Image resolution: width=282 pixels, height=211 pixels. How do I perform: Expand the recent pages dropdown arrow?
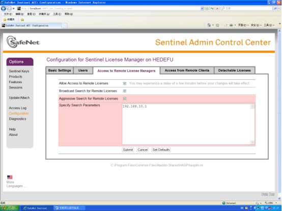(14, 9)
